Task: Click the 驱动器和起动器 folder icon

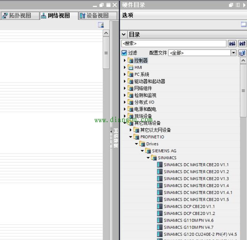Action: tap(130, 81)
